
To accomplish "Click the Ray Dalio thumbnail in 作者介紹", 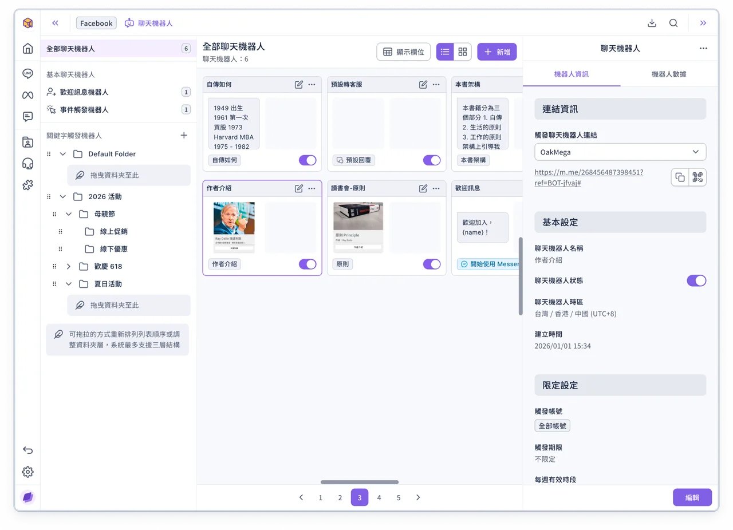I will pyautogui.click(x=234, y=218).
